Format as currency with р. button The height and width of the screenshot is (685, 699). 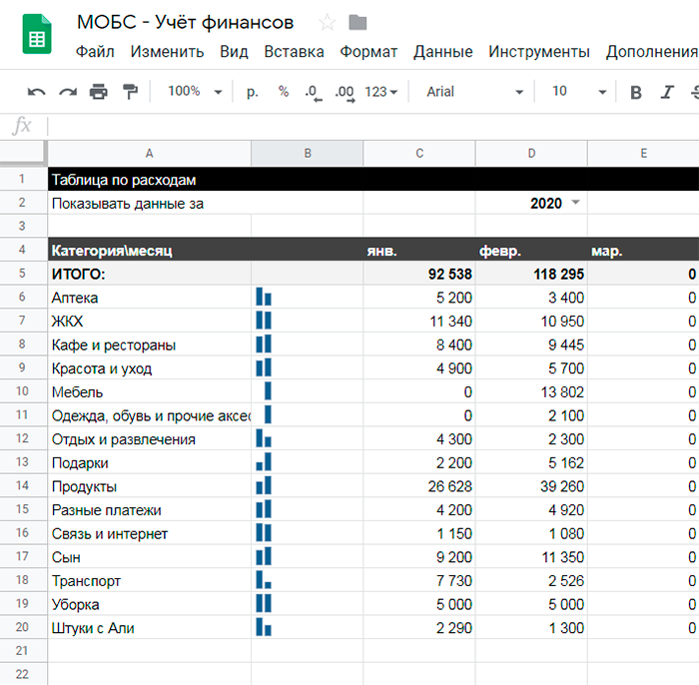tap(253, 92)
